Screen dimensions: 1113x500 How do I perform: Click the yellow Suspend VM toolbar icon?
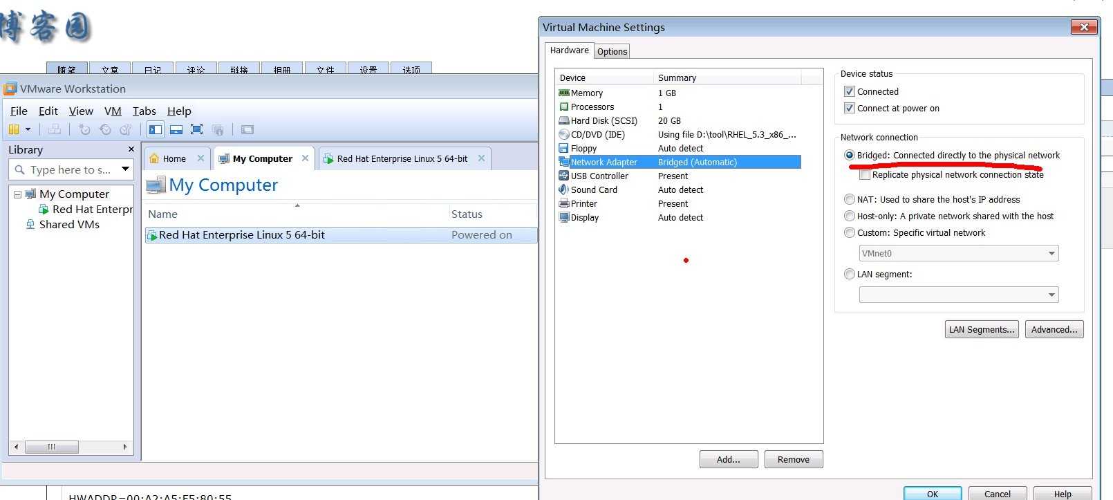coord(14,129)
